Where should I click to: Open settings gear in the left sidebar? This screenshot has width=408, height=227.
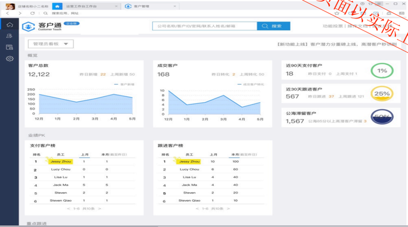(10, 59)
